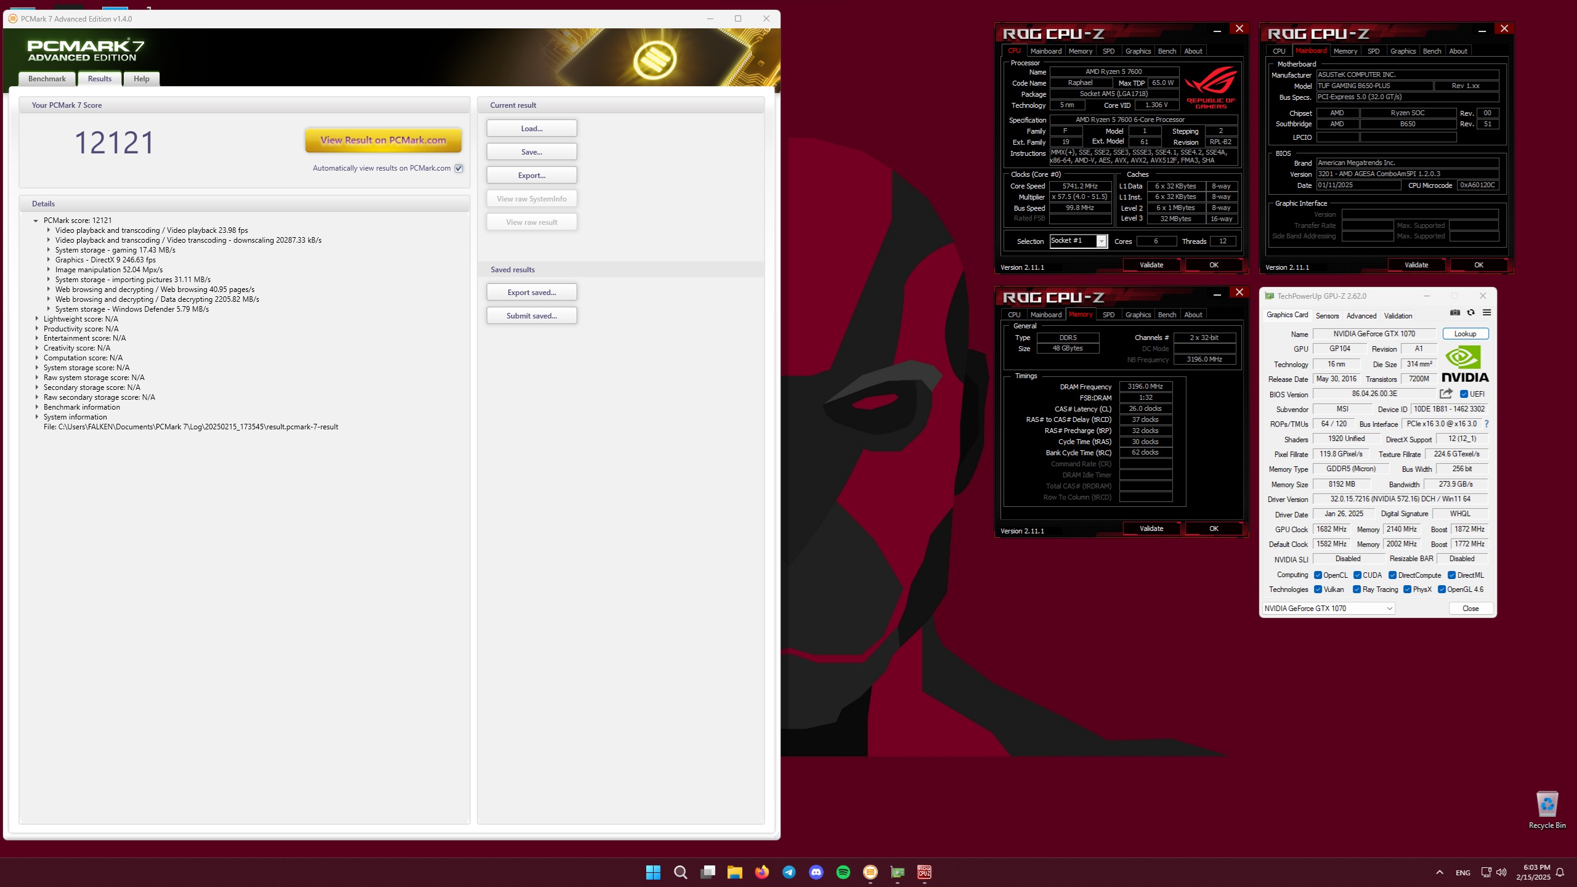The width and height of the screenshot is (1577, 887).
Task: Toggle OpenCL checkbox in GPU-Z
Action: [1318, 575]
